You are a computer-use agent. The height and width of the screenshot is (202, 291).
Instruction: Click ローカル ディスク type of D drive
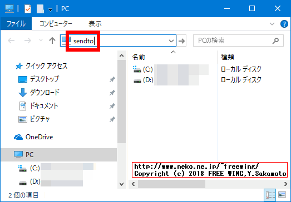[241, 80]
